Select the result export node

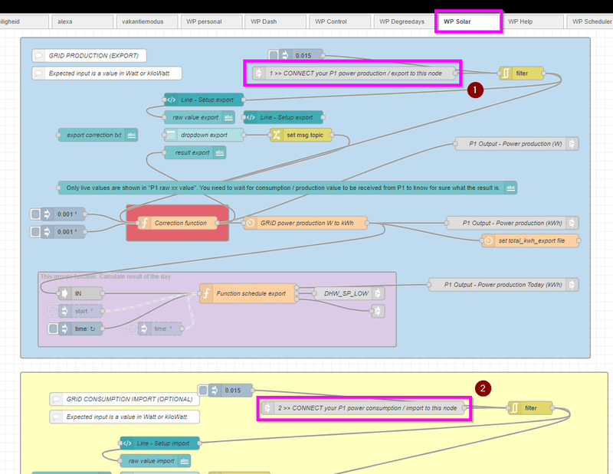tap(195, 152)
